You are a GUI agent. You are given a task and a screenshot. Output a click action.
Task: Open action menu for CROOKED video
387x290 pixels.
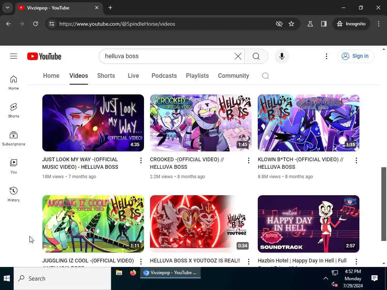tap(249, 160)
